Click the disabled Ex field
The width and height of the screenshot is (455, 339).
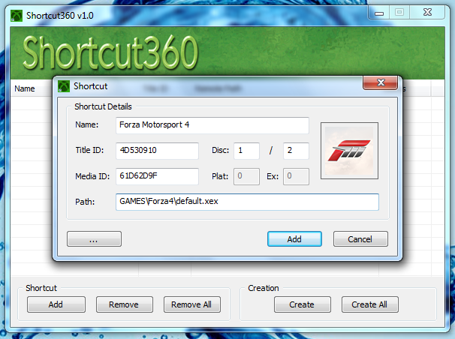[296, 176]
